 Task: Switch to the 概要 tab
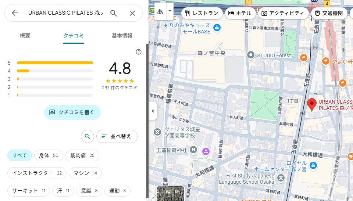point(25,36)
